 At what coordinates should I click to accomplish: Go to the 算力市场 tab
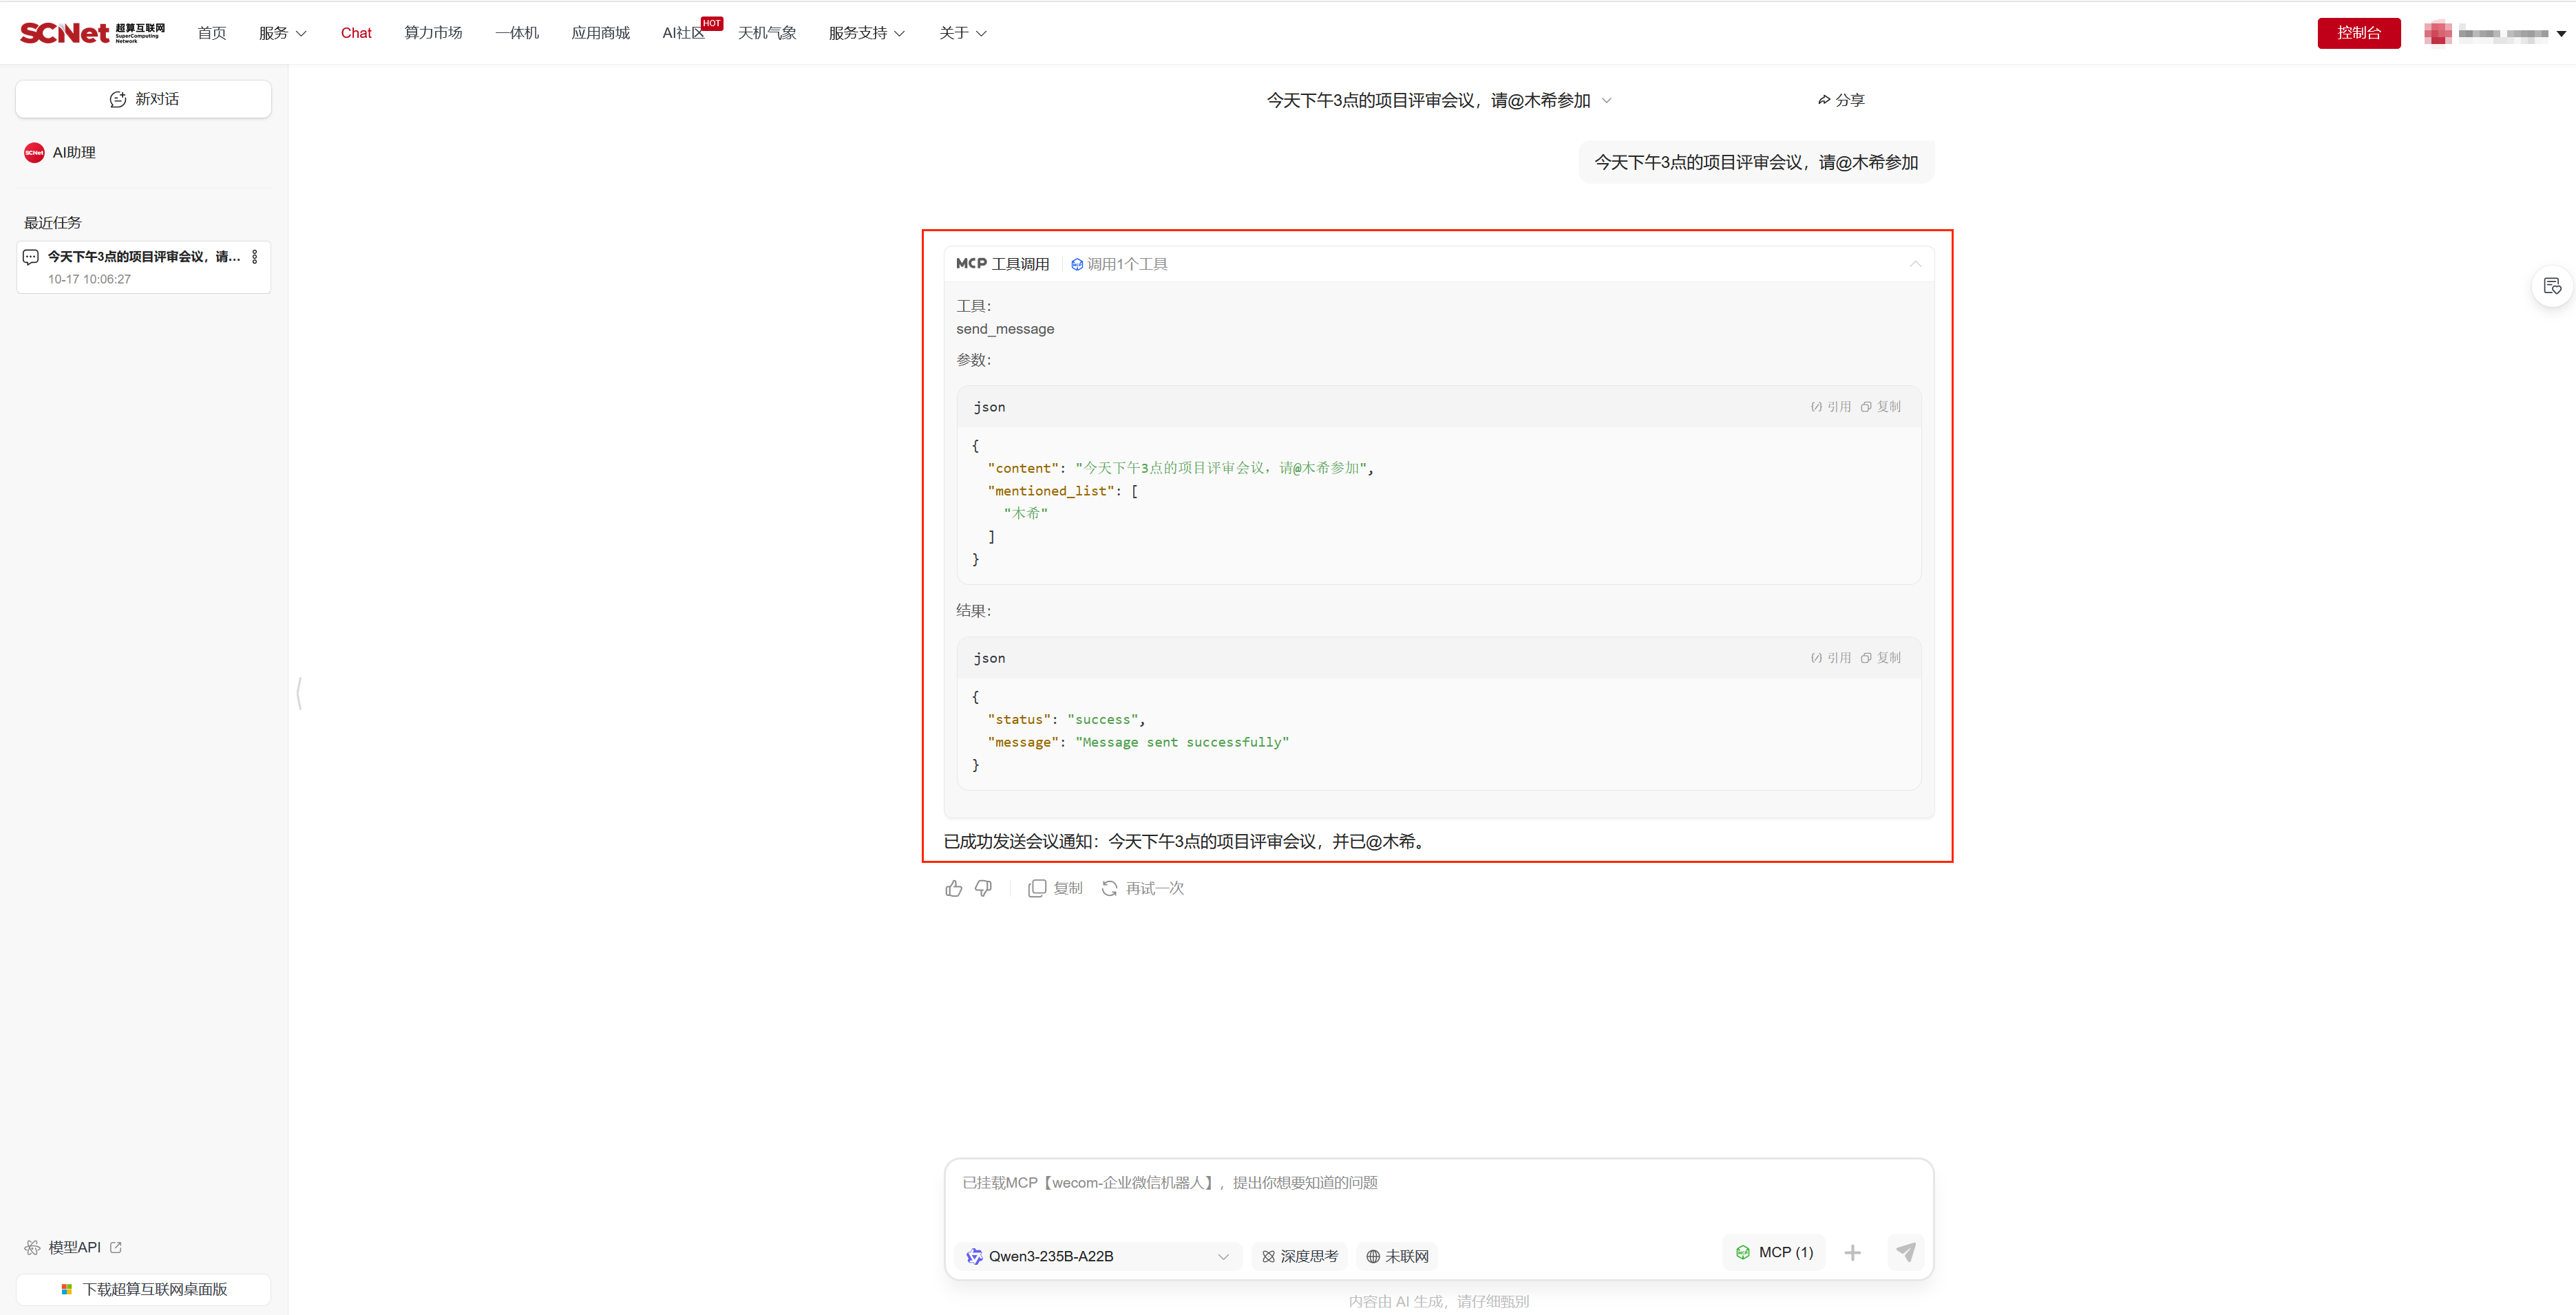click(433, 33)
